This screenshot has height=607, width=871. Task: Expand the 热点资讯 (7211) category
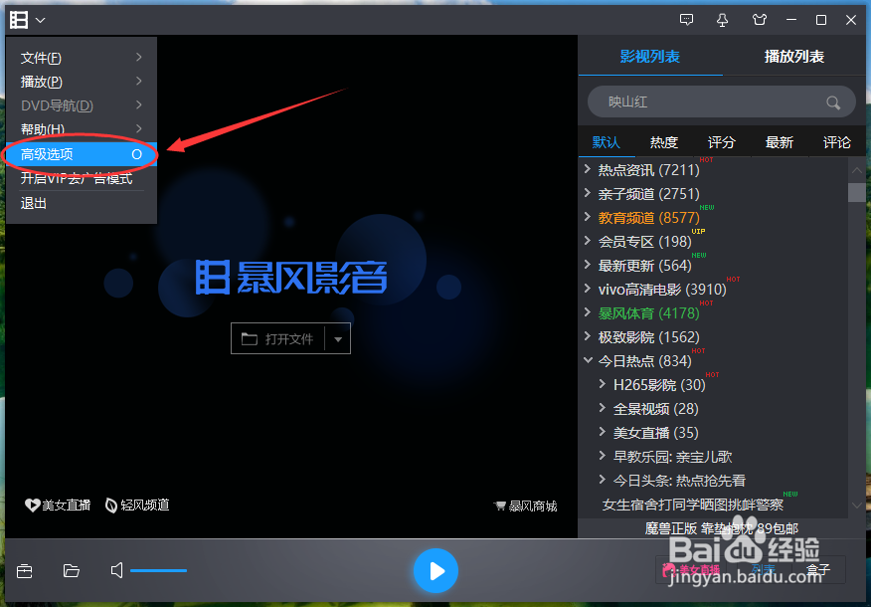tap(588, 169)
